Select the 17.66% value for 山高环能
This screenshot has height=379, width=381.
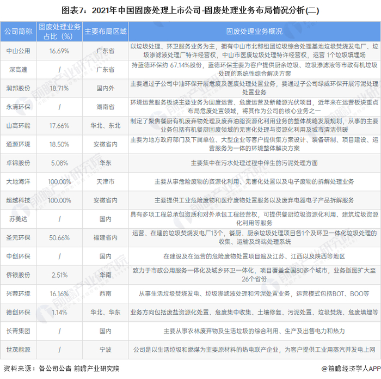(59, 126)
